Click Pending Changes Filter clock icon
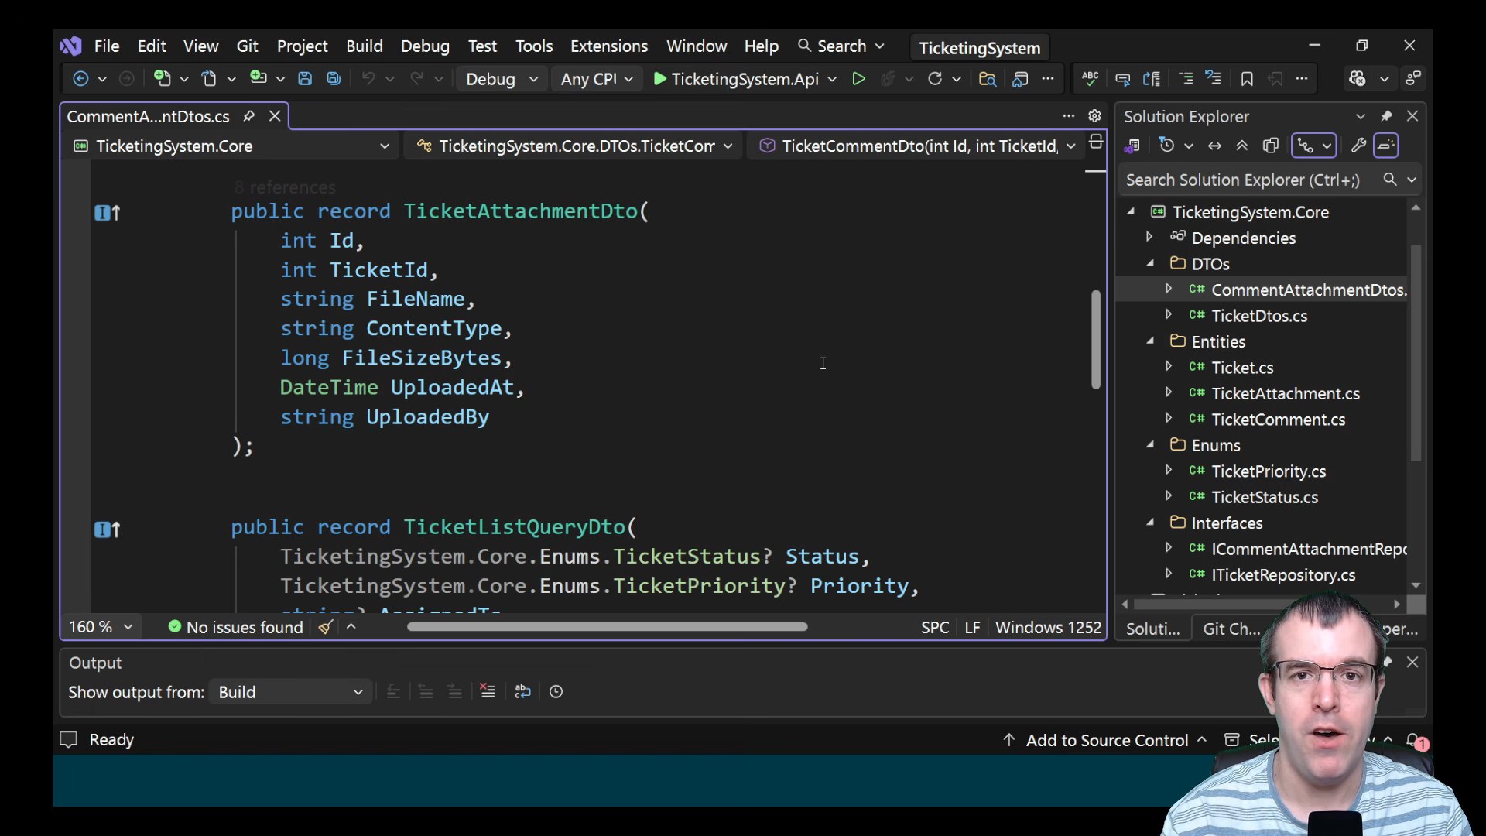 coord(1167,146)
